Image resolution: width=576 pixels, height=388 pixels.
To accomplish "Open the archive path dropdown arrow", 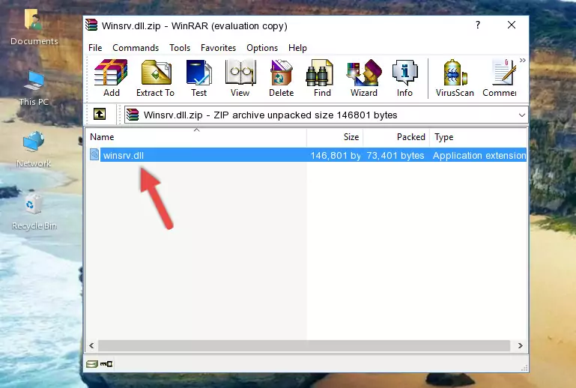I will [x=521, y=115].
